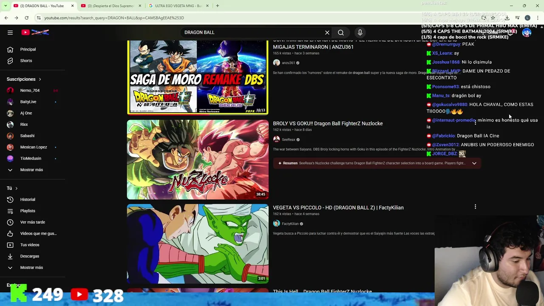Open BROLY VS GOKU Nuzlocke video title
Screen dimensions: 544x306
(328, 123)
